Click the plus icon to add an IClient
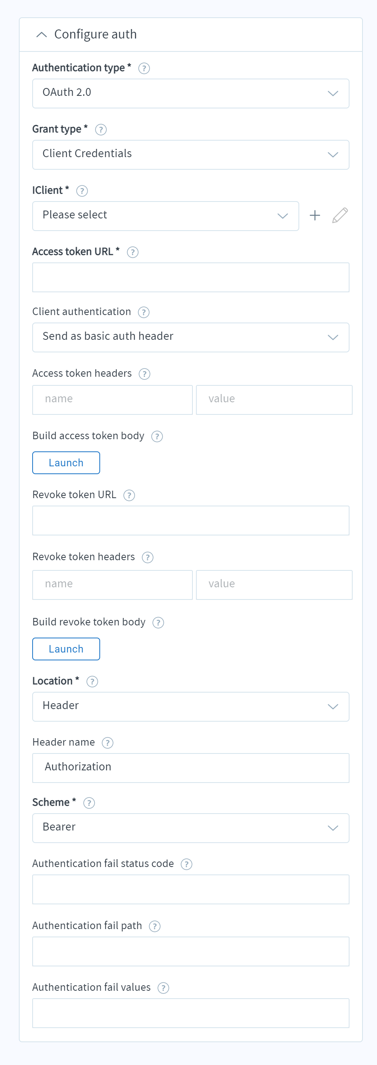This screenshot has height=1065, width=377. coord(315,215)
